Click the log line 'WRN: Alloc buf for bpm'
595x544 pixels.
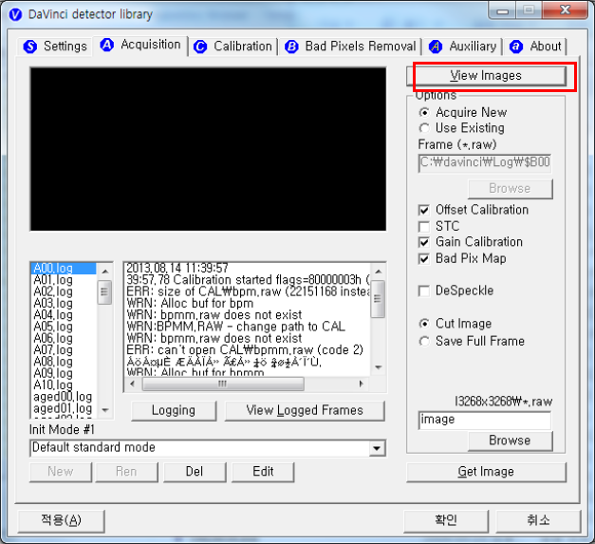(x=190, y=304)
